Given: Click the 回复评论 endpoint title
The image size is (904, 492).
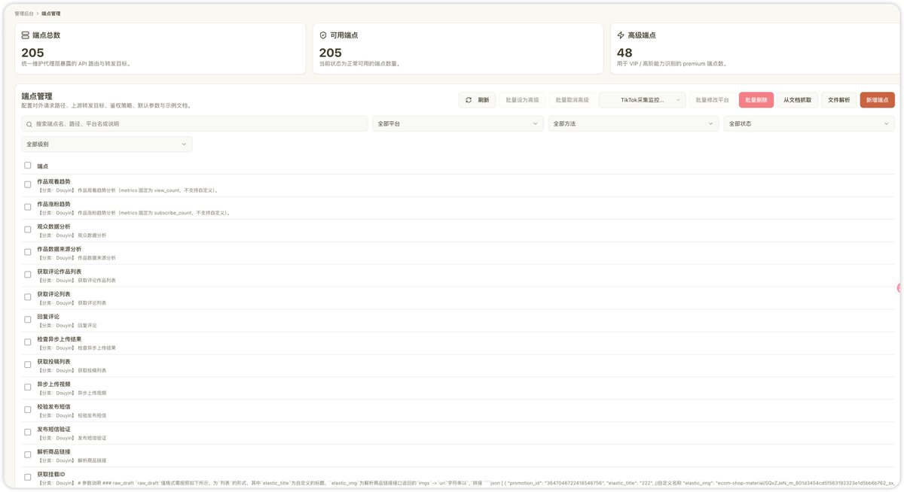Looking at the screenshot, I should click(x=48, y=317).
